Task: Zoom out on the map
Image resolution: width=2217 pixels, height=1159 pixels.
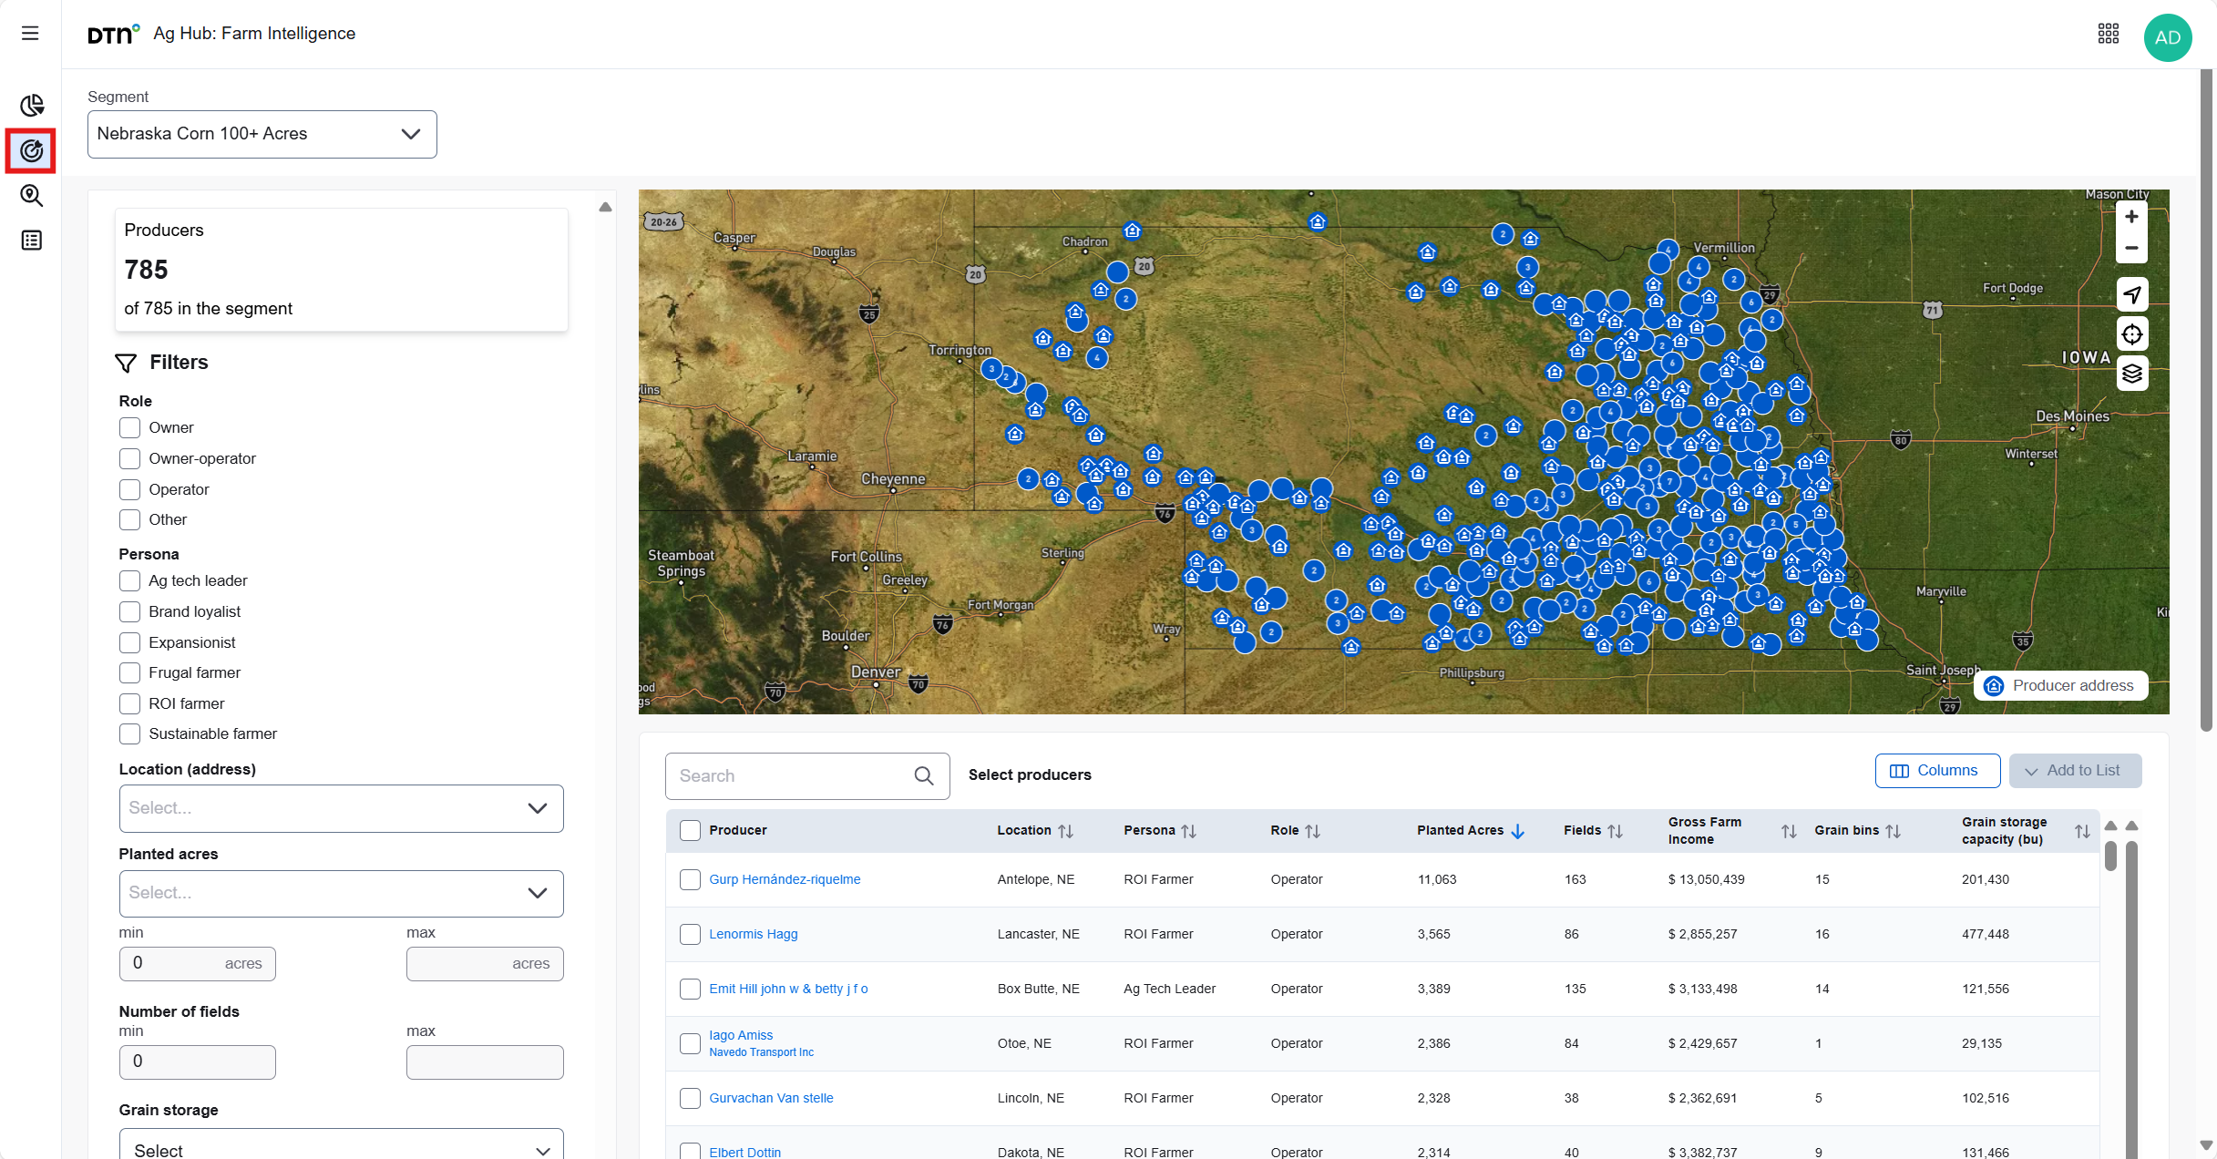Action: coord(2131,248)
